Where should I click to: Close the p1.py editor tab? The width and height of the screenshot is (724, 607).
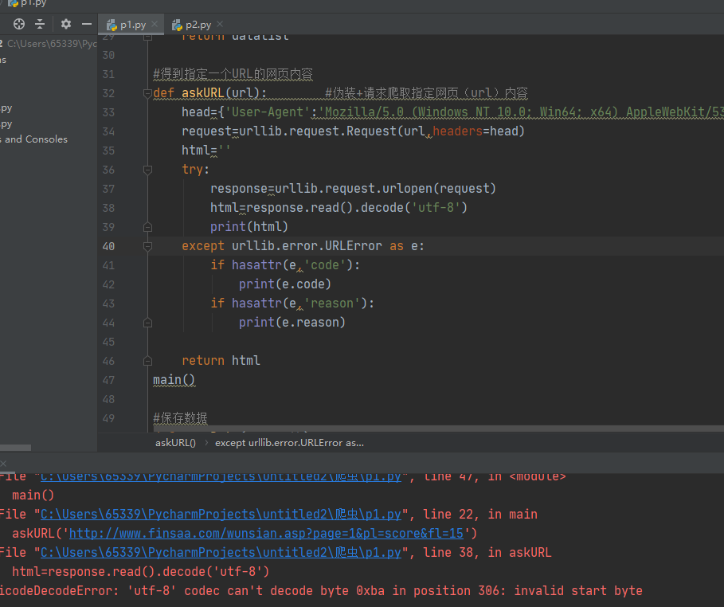click(155, 25)
